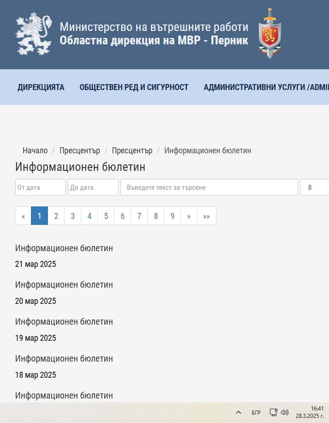Screen dimensions: 329x423
Task: Select pagination page 7
Action: click(139, 216)
